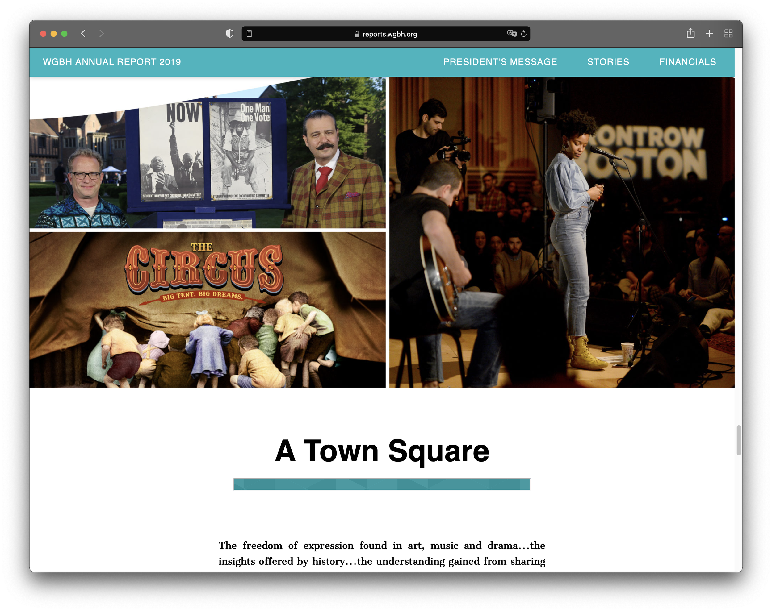Open the Financials nav item
The width and height of the screenshot is (772, 611).
[687, 62]
